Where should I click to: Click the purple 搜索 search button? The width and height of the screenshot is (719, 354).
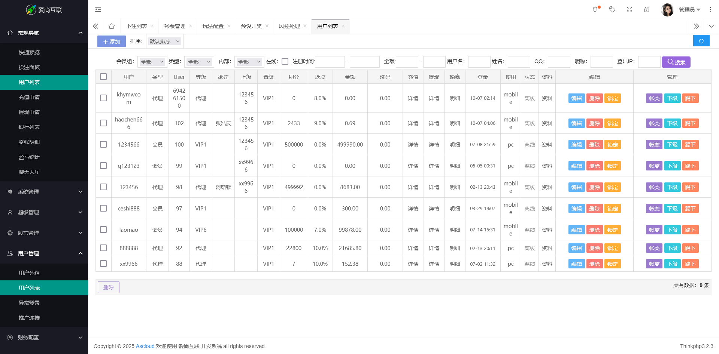[676, 62]
